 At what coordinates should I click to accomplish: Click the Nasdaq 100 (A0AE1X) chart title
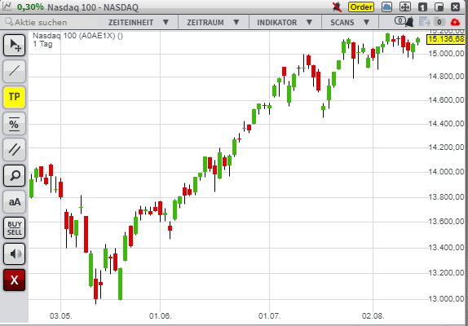77,36
